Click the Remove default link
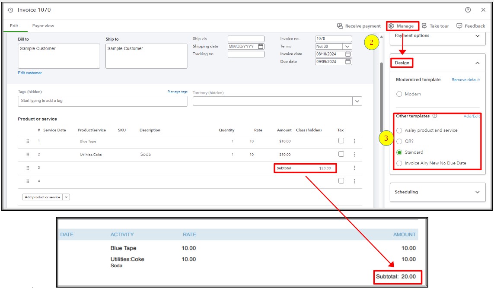 (x=467, y=79)
